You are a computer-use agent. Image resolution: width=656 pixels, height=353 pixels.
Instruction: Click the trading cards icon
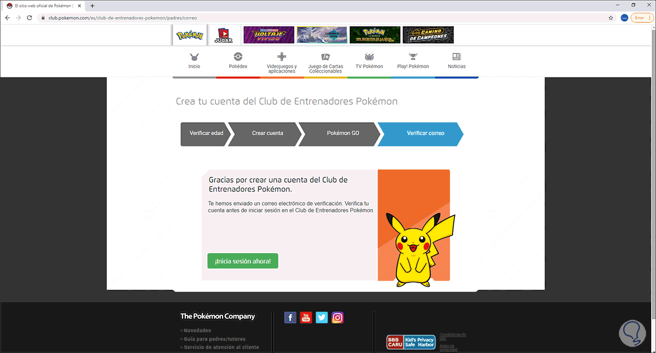325,56
